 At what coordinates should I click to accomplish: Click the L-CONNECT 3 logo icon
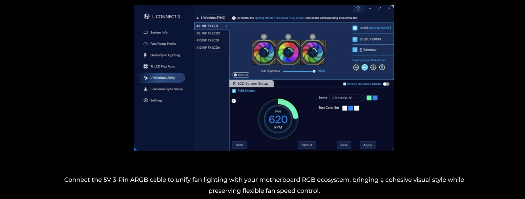[x=147, y=16]
